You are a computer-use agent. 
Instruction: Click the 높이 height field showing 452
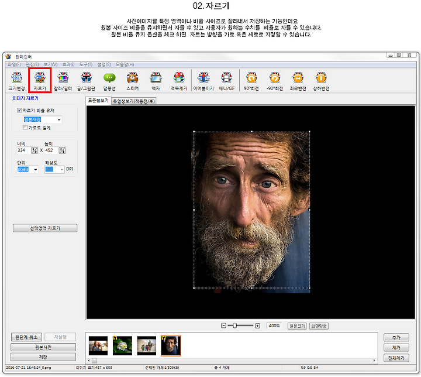(51, 150)
